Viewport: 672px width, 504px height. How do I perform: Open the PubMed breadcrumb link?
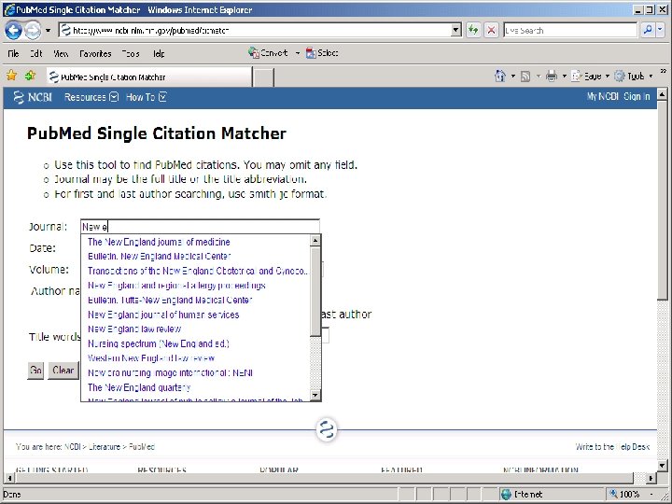142,446
